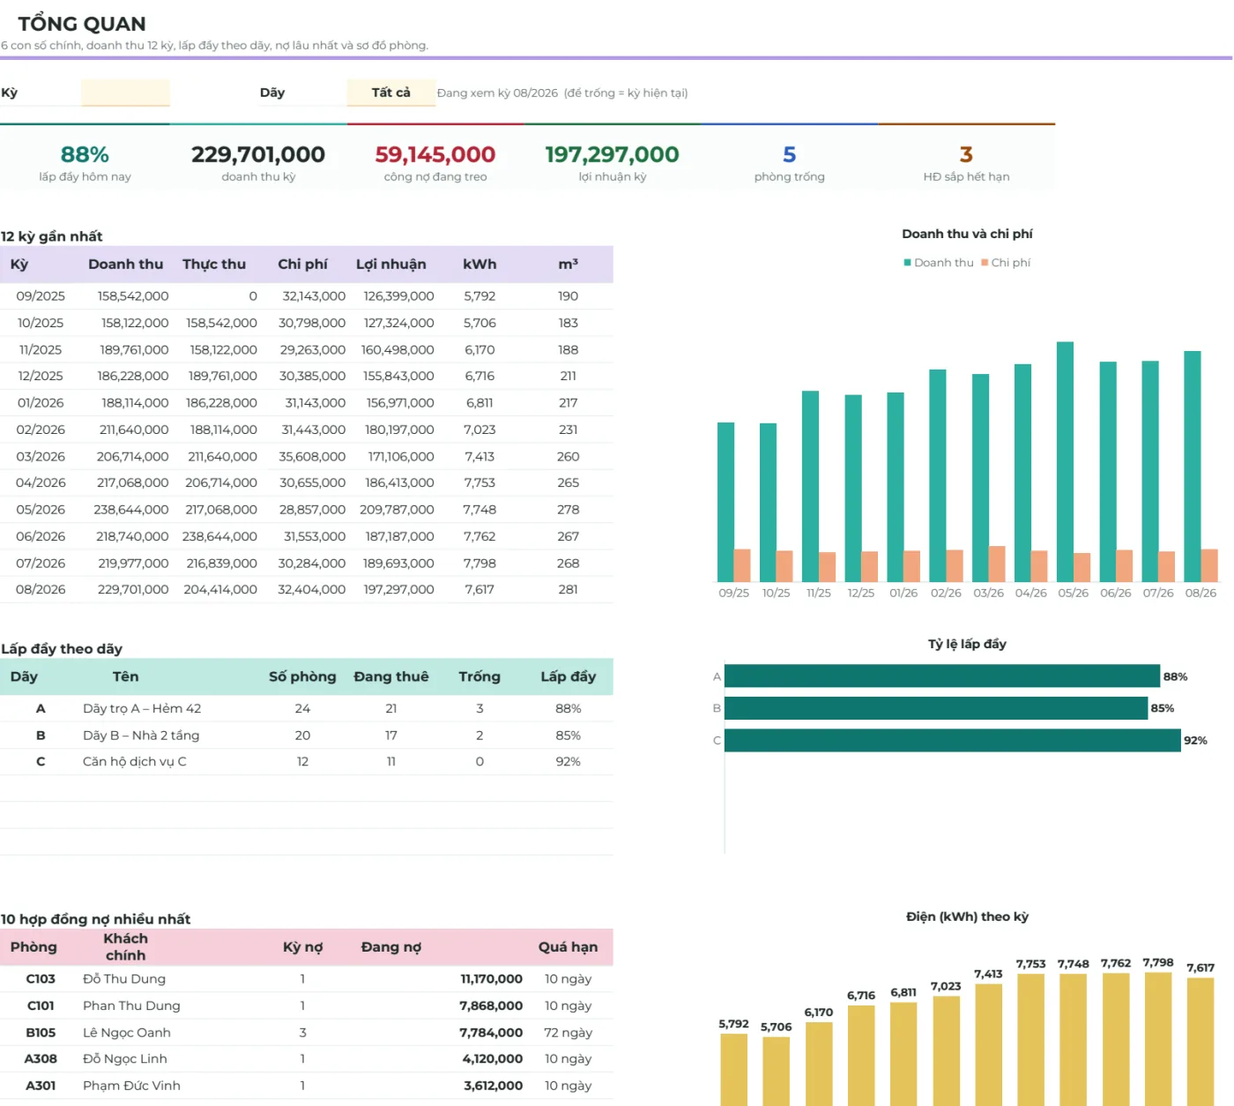This screenshot has height=1106, width=1234.
Task: Click the Tỷ lệ lấp đầy chart title
Action: coord(967,644)
